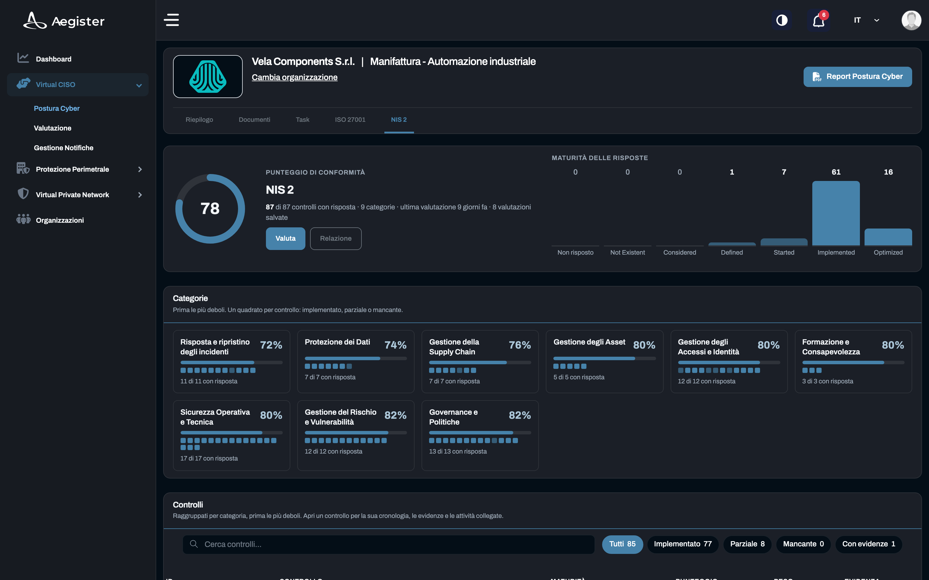
Task: Click the Organizzazioni people icon
Action: coord(23,219)
